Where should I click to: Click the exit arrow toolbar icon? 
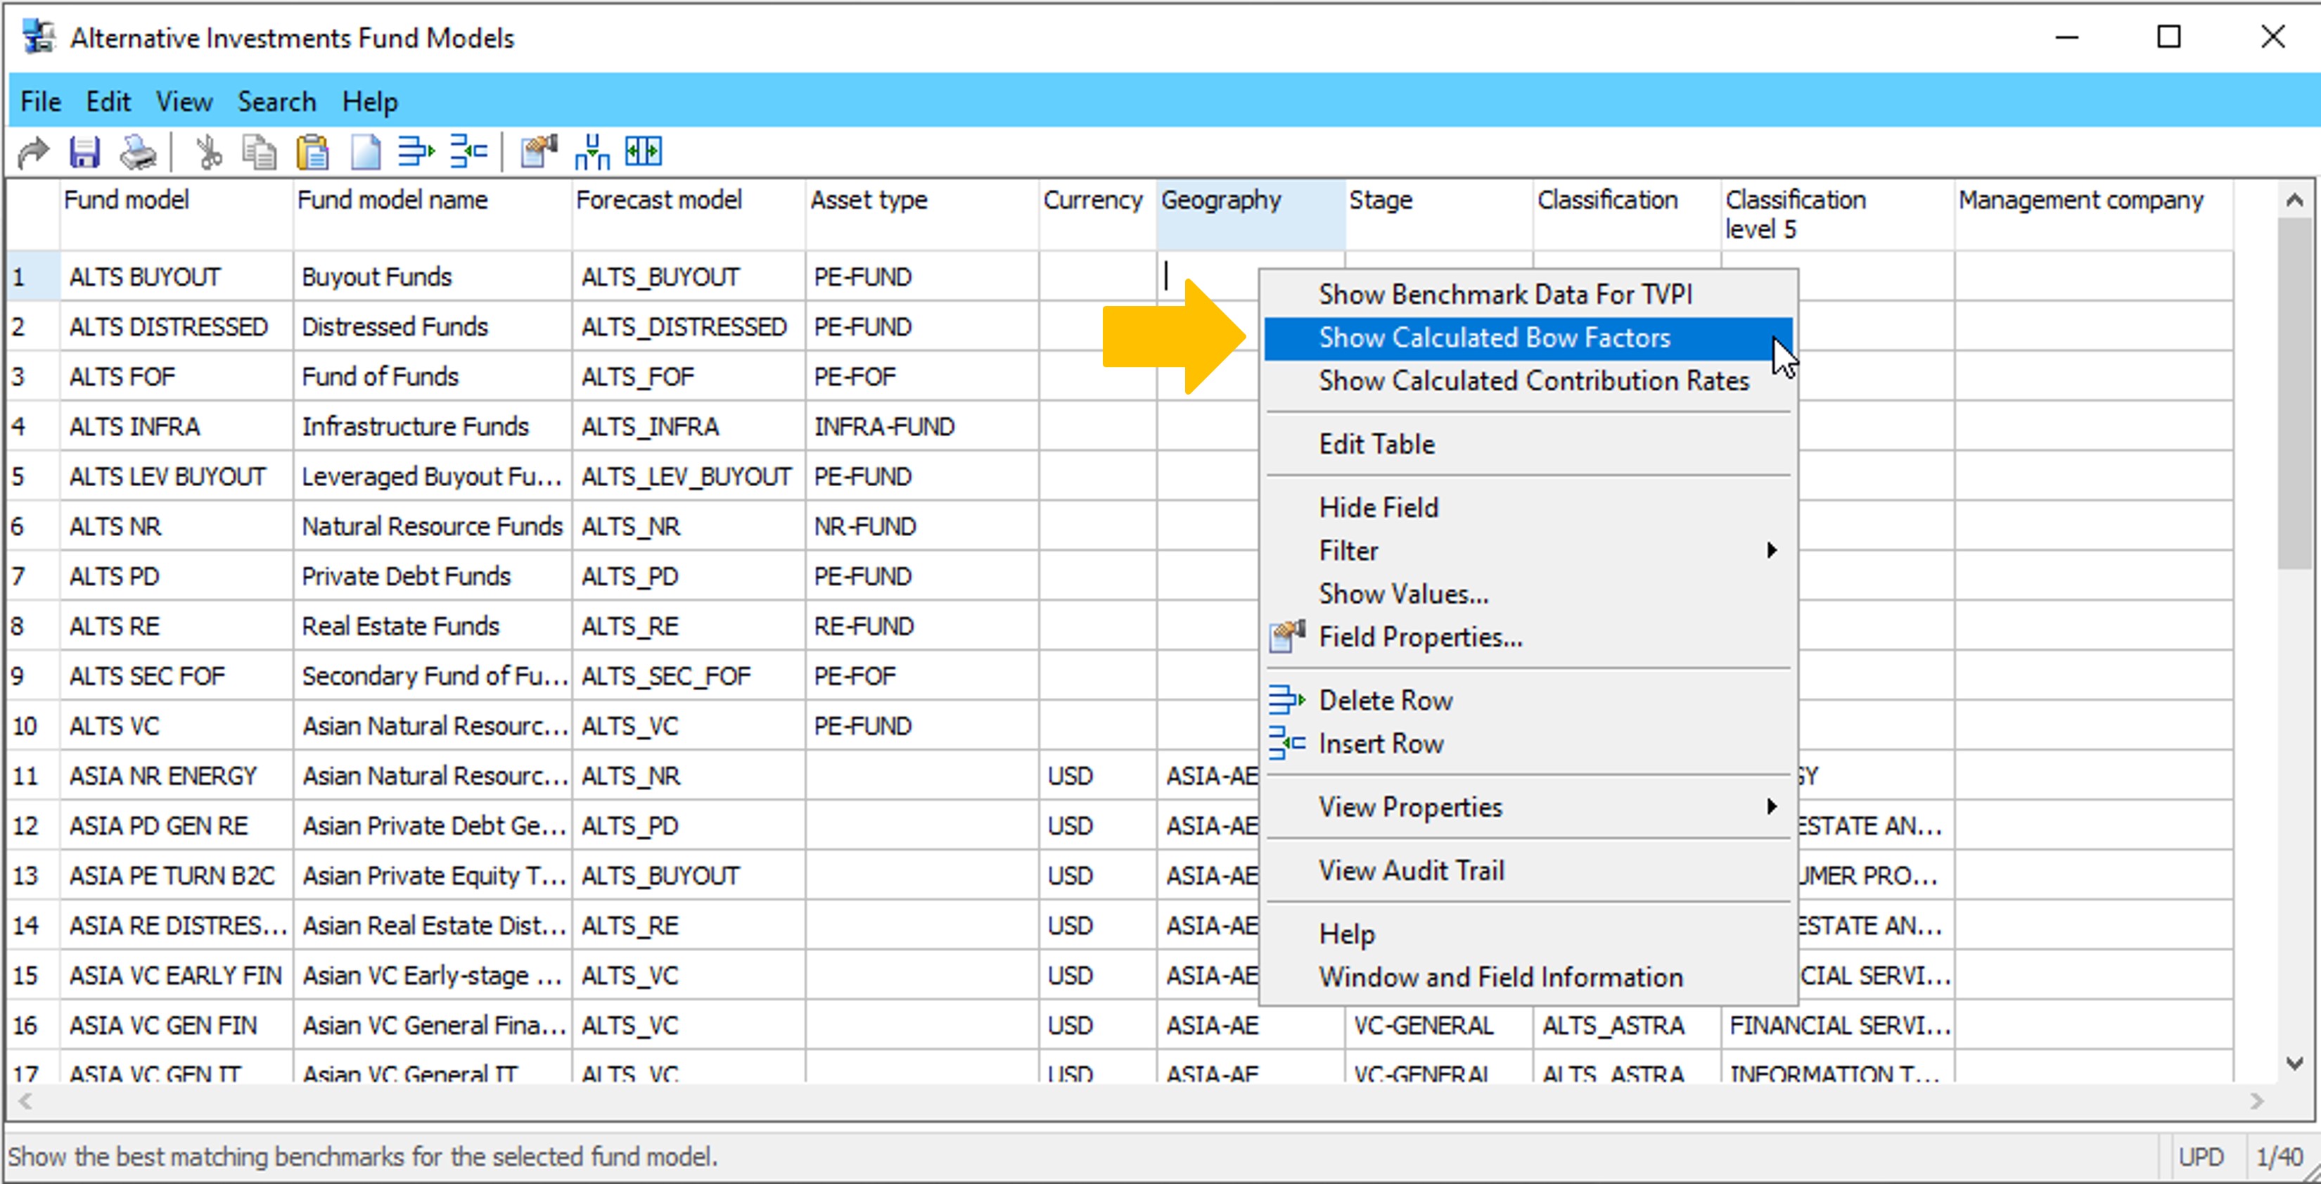(x=33, y=152)
